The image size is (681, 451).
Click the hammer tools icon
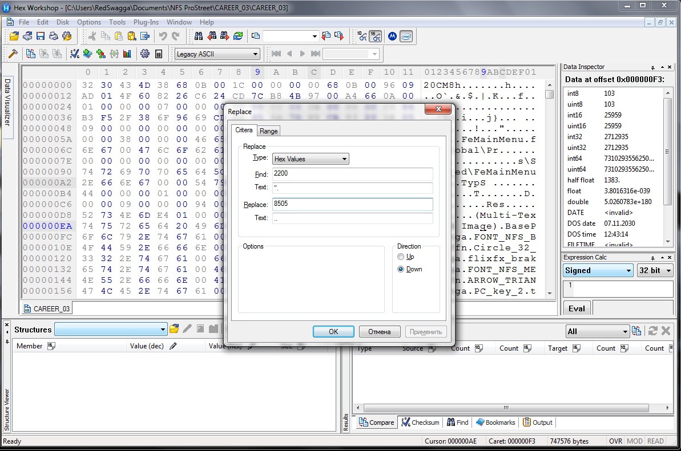point(13,54)
